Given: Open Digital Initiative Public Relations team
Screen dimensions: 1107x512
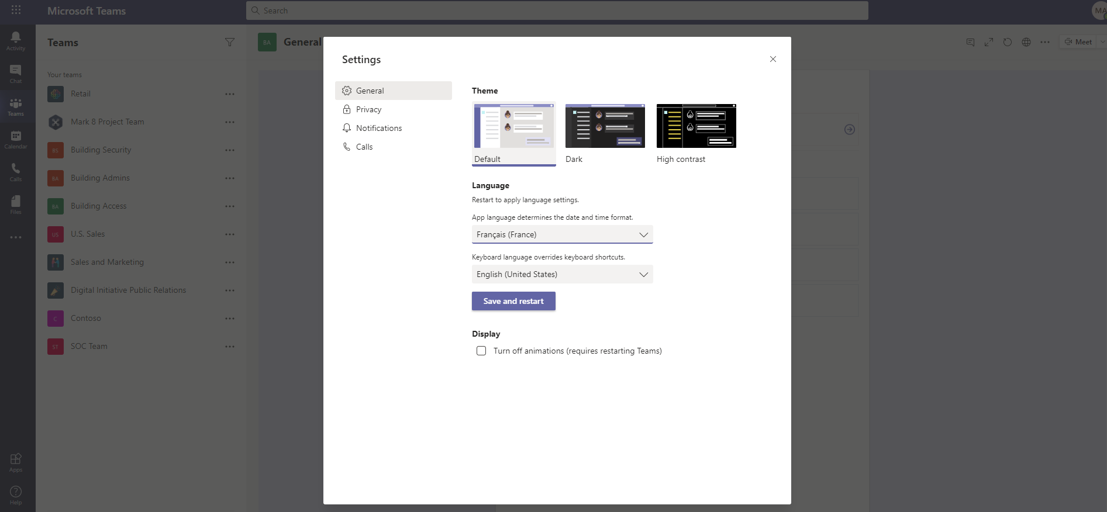Looking at the screenshot, I should click(128, 290).
